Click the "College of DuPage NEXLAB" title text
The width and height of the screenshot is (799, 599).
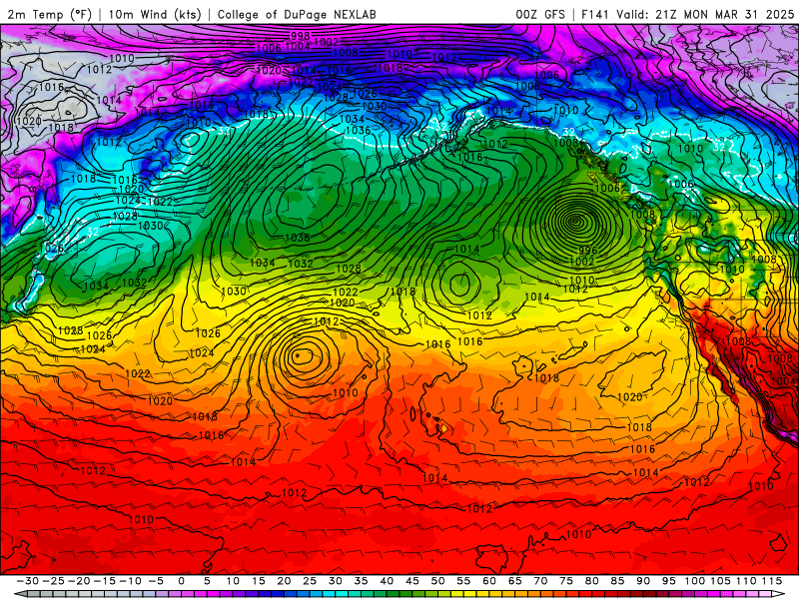[297, 14]
